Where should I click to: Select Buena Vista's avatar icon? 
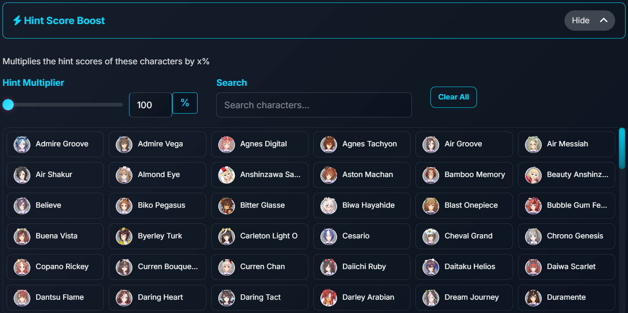(22, 236)
